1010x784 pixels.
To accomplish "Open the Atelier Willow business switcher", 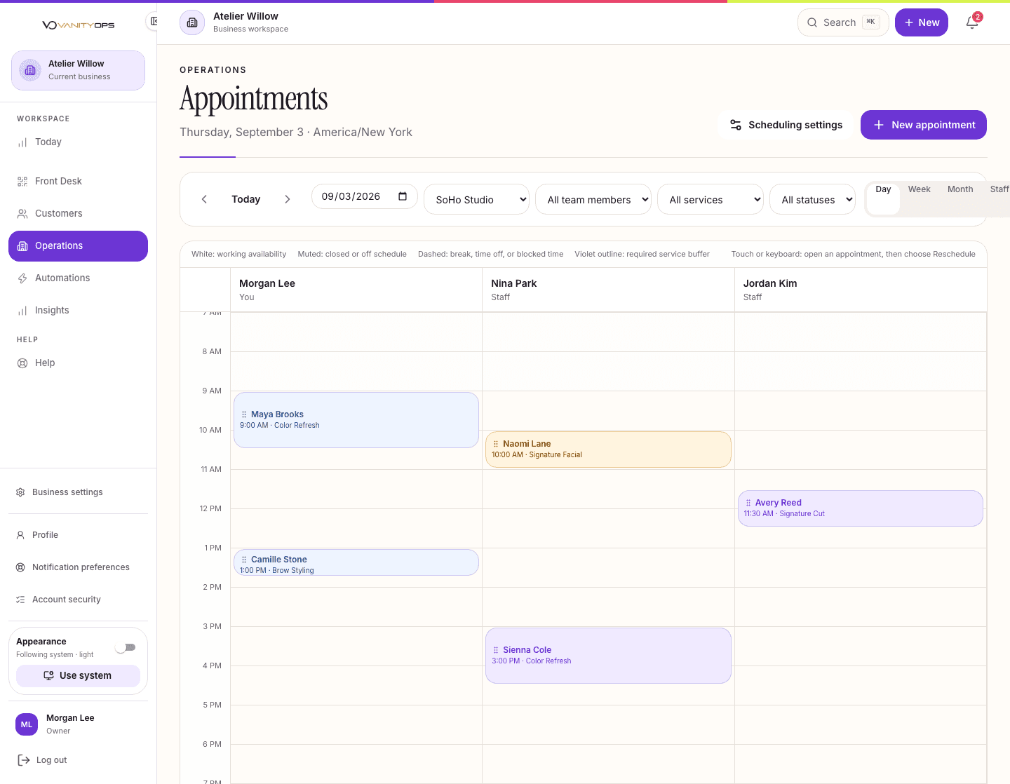I will 78,70.
